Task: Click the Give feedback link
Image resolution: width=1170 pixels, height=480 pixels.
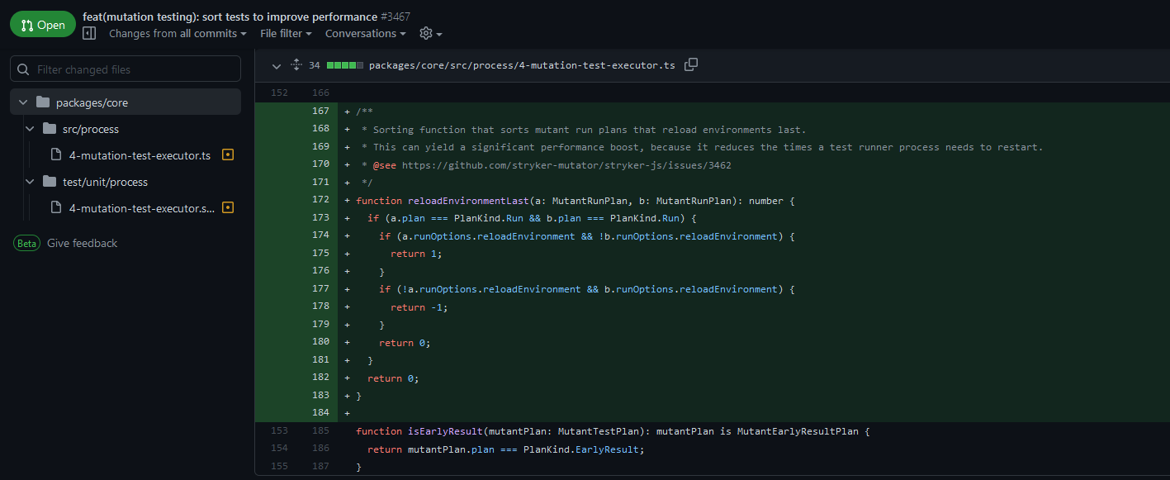Action: [x=83, y=243]
